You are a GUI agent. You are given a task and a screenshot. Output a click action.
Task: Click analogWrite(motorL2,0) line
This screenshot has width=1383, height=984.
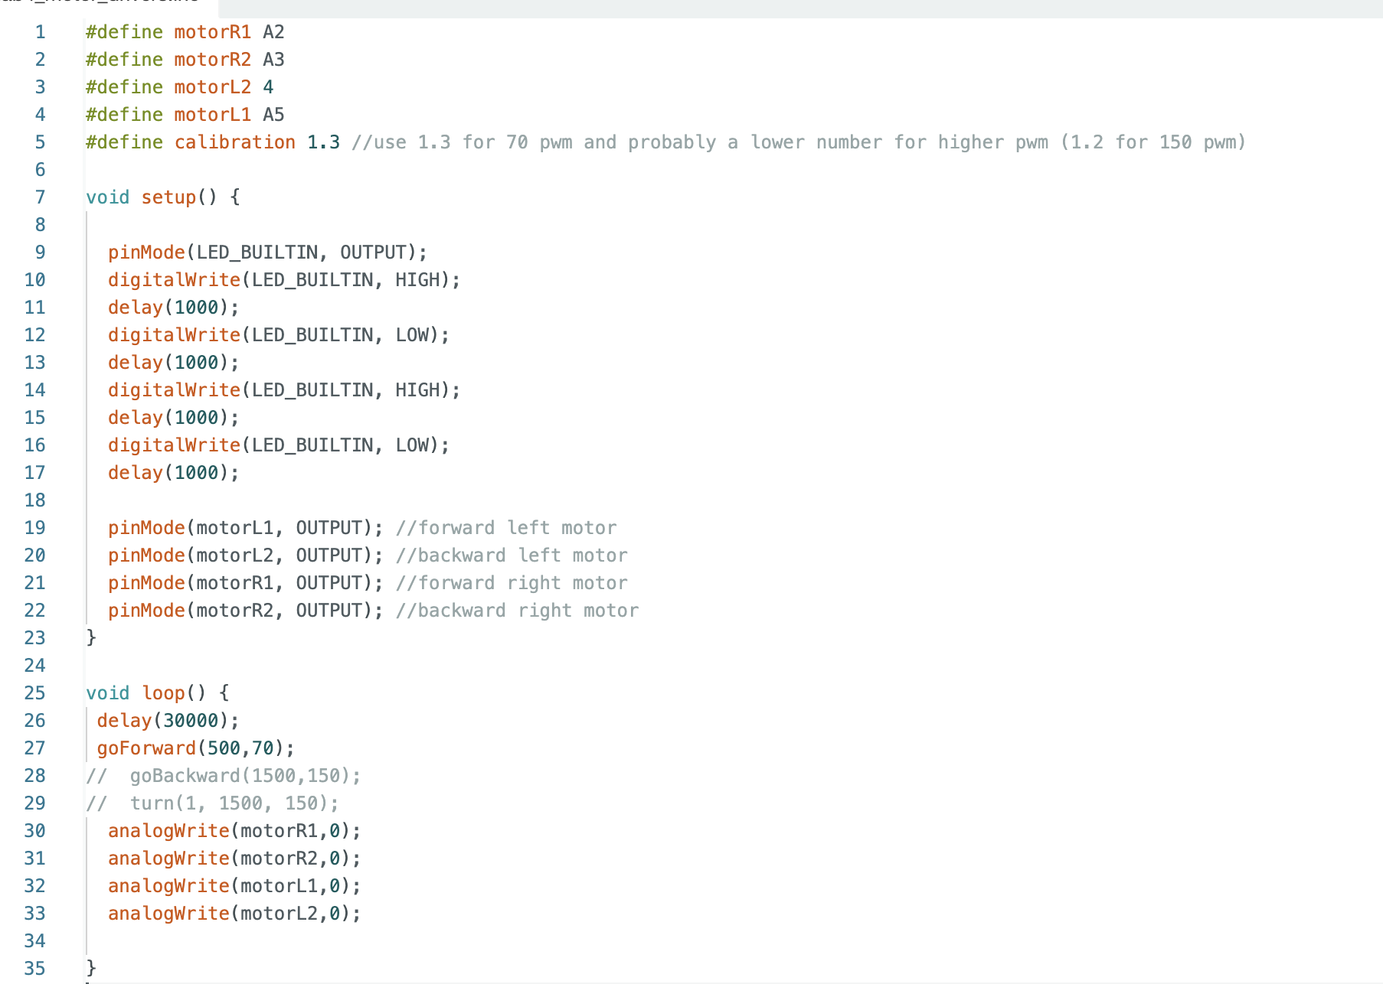point(234,914)
